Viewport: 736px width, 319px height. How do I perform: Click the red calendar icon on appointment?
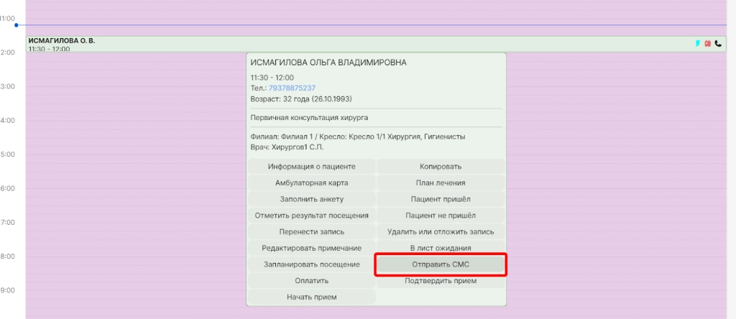coord(707,43)
